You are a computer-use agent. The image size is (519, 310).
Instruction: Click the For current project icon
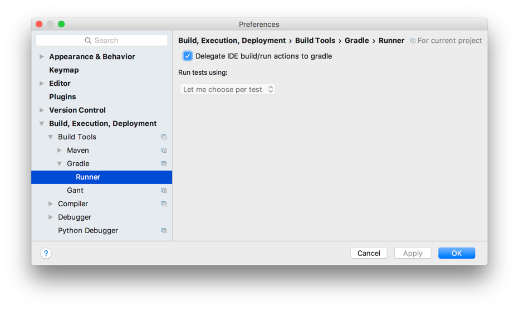tap(413, 41)
